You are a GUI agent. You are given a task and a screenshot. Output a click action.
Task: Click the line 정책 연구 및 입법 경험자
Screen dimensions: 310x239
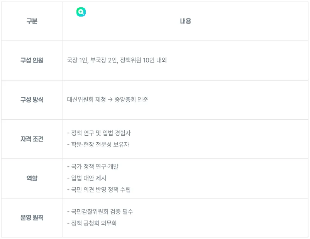pyautogui.click(x=99, y=133)
